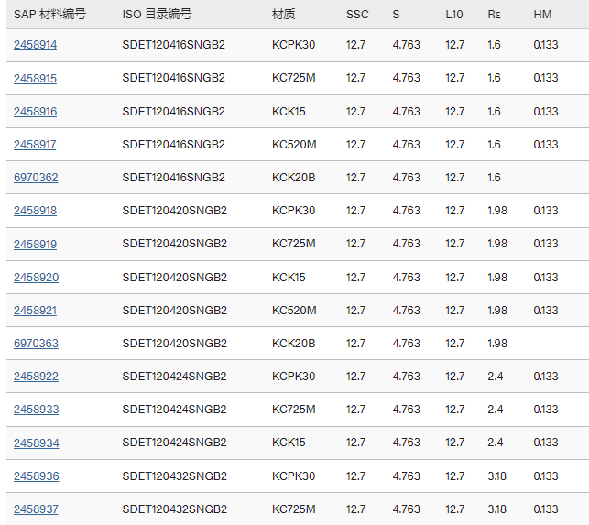Open material link 2458914

[x=35, y=45]
